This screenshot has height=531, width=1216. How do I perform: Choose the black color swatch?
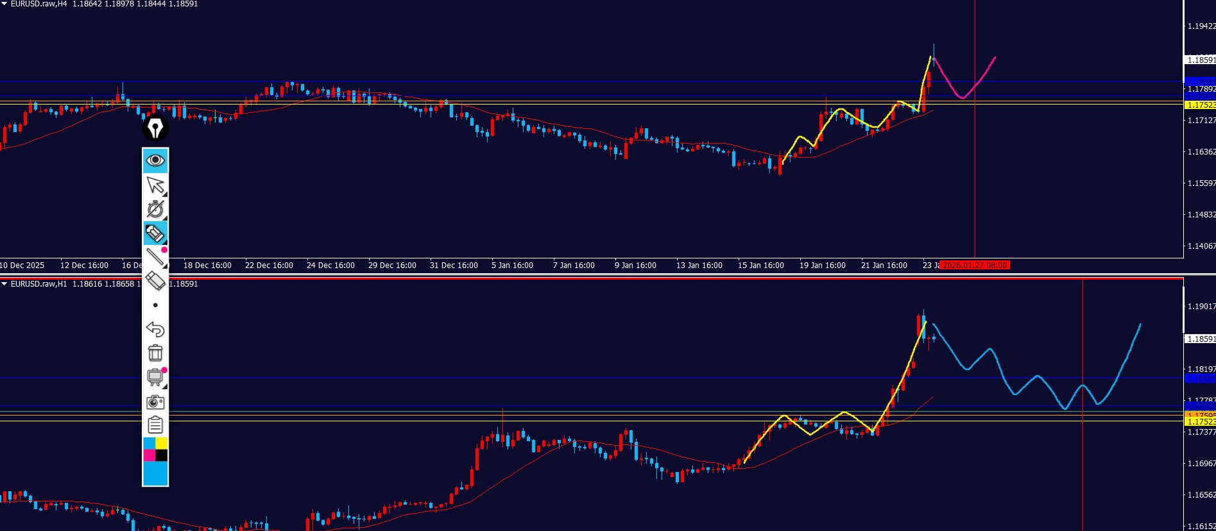162,455
